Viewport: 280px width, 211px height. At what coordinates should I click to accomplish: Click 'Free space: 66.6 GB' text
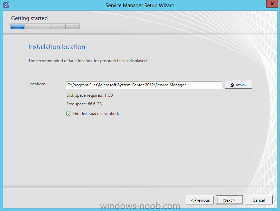[x=84, y=104]
